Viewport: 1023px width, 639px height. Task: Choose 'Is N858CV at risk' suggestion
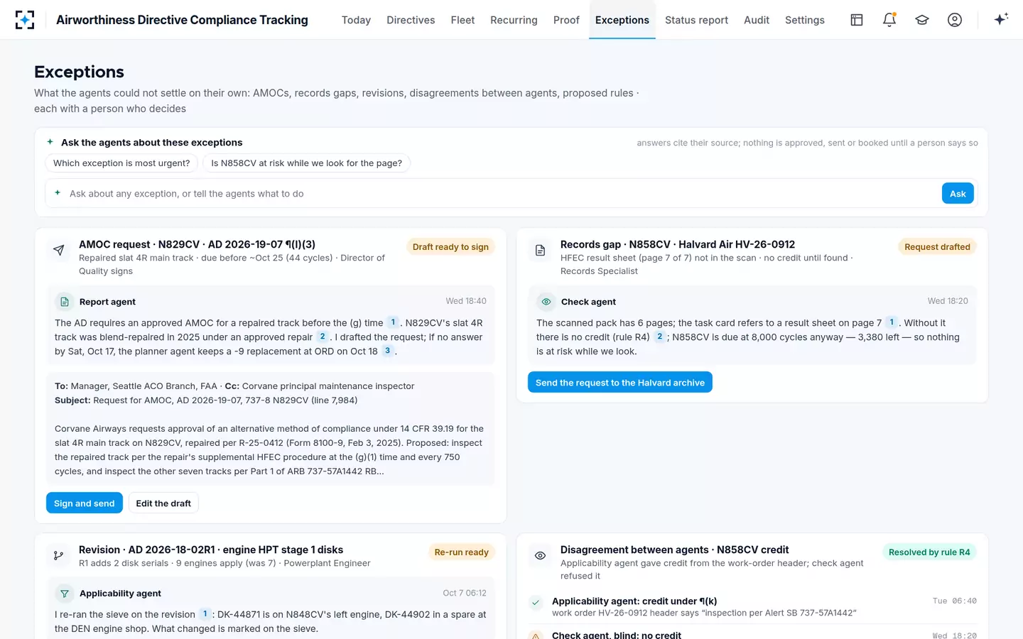coord(306,163)
